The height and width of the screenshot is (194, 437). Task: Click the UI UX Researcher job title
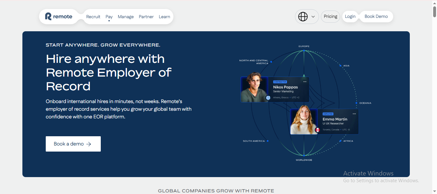tap(333, 123)
